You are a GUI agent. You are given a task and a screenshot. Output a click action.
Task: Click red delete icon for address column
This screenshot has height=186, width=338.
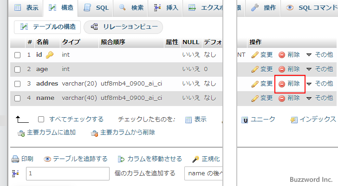point(282,84)
